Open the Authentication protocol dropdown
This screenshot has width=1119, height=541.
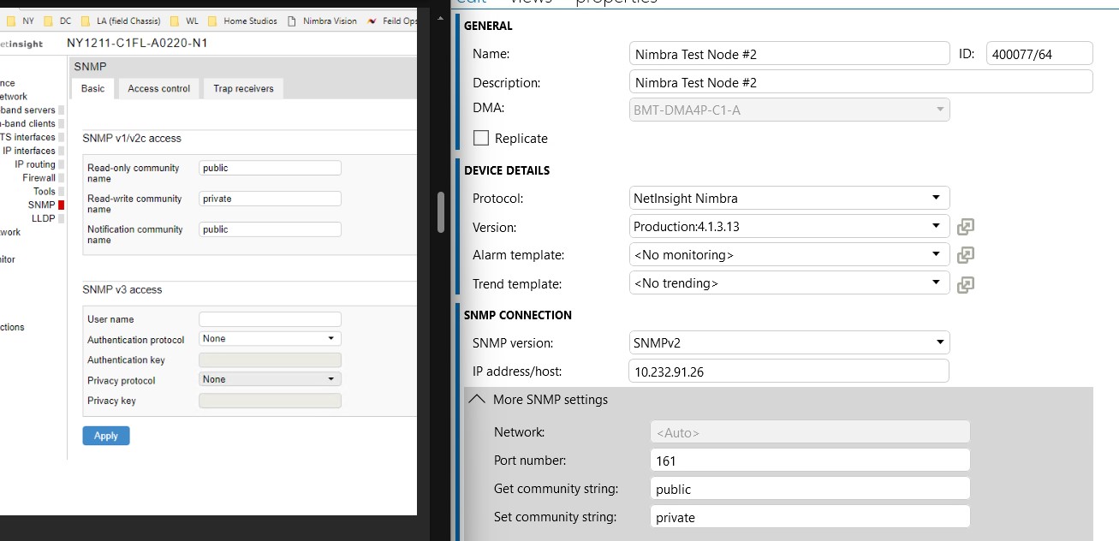[x=270, y=339]
